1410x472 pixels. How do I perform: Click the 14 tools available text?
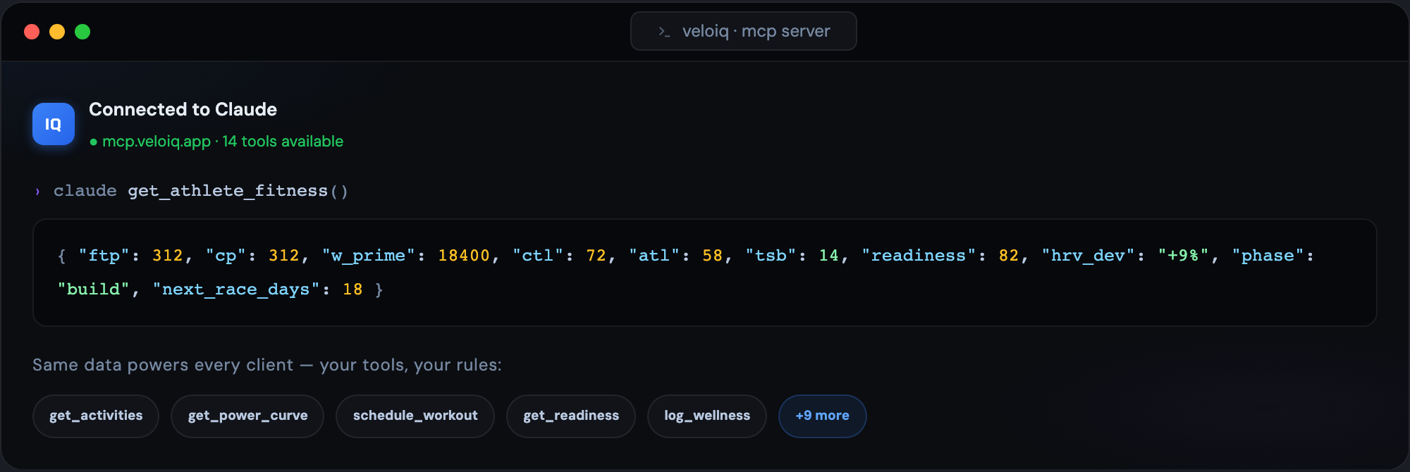[283, 142]
